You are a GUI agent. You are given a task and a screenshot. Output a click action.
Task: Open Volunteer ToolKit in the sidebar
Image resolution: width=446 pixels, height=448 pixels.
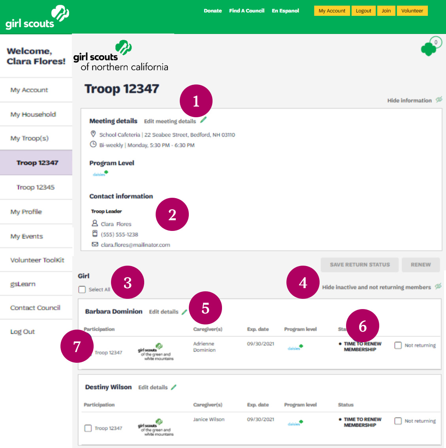coord(36,260)
